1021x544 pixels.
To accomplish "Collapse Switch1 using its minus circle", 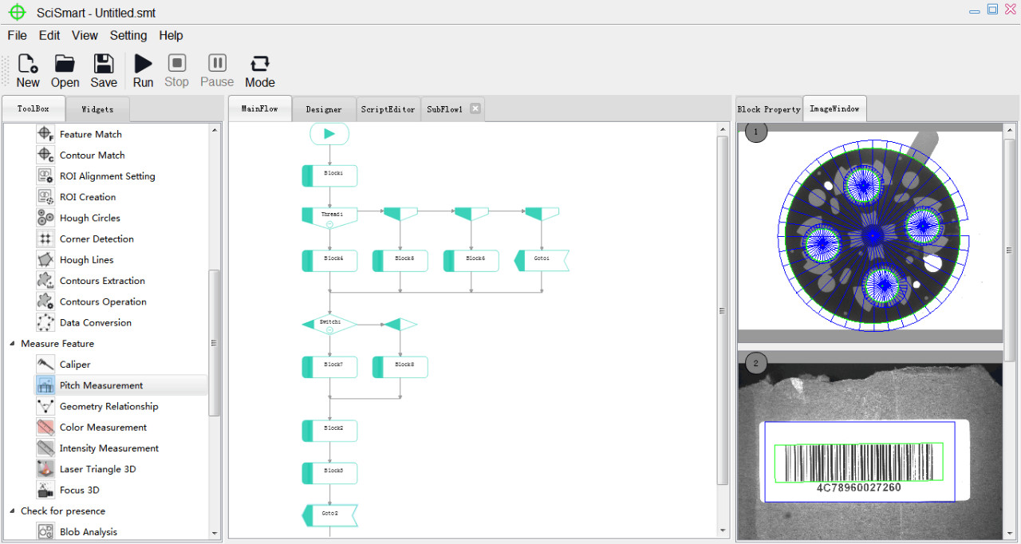I will 329,329.
